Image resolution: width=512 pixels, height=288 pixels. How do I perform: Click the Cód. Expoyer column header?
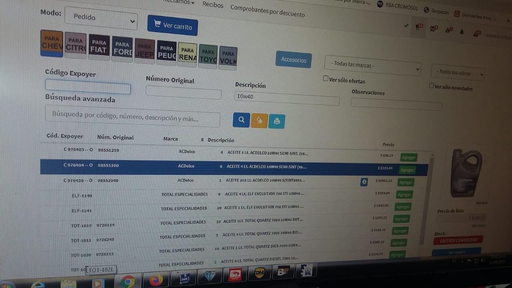click(x=65, y=136)
